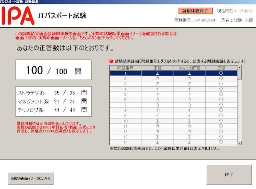This screenshot has width=256, height=189.
Task: Click the 疑似体験終了 button
Action: click(195, 11)
